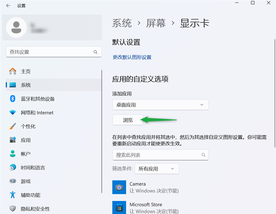Go to 时间和语言 settings

pyautogui.click(x=33, y=168)
